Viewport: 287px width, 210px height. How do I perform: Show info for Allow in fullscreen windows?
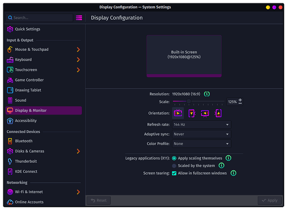[233, 173]
